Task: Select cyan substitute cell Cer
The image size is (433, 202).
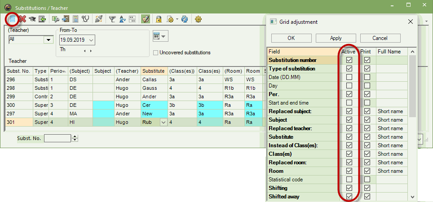Action: (154, 105)
